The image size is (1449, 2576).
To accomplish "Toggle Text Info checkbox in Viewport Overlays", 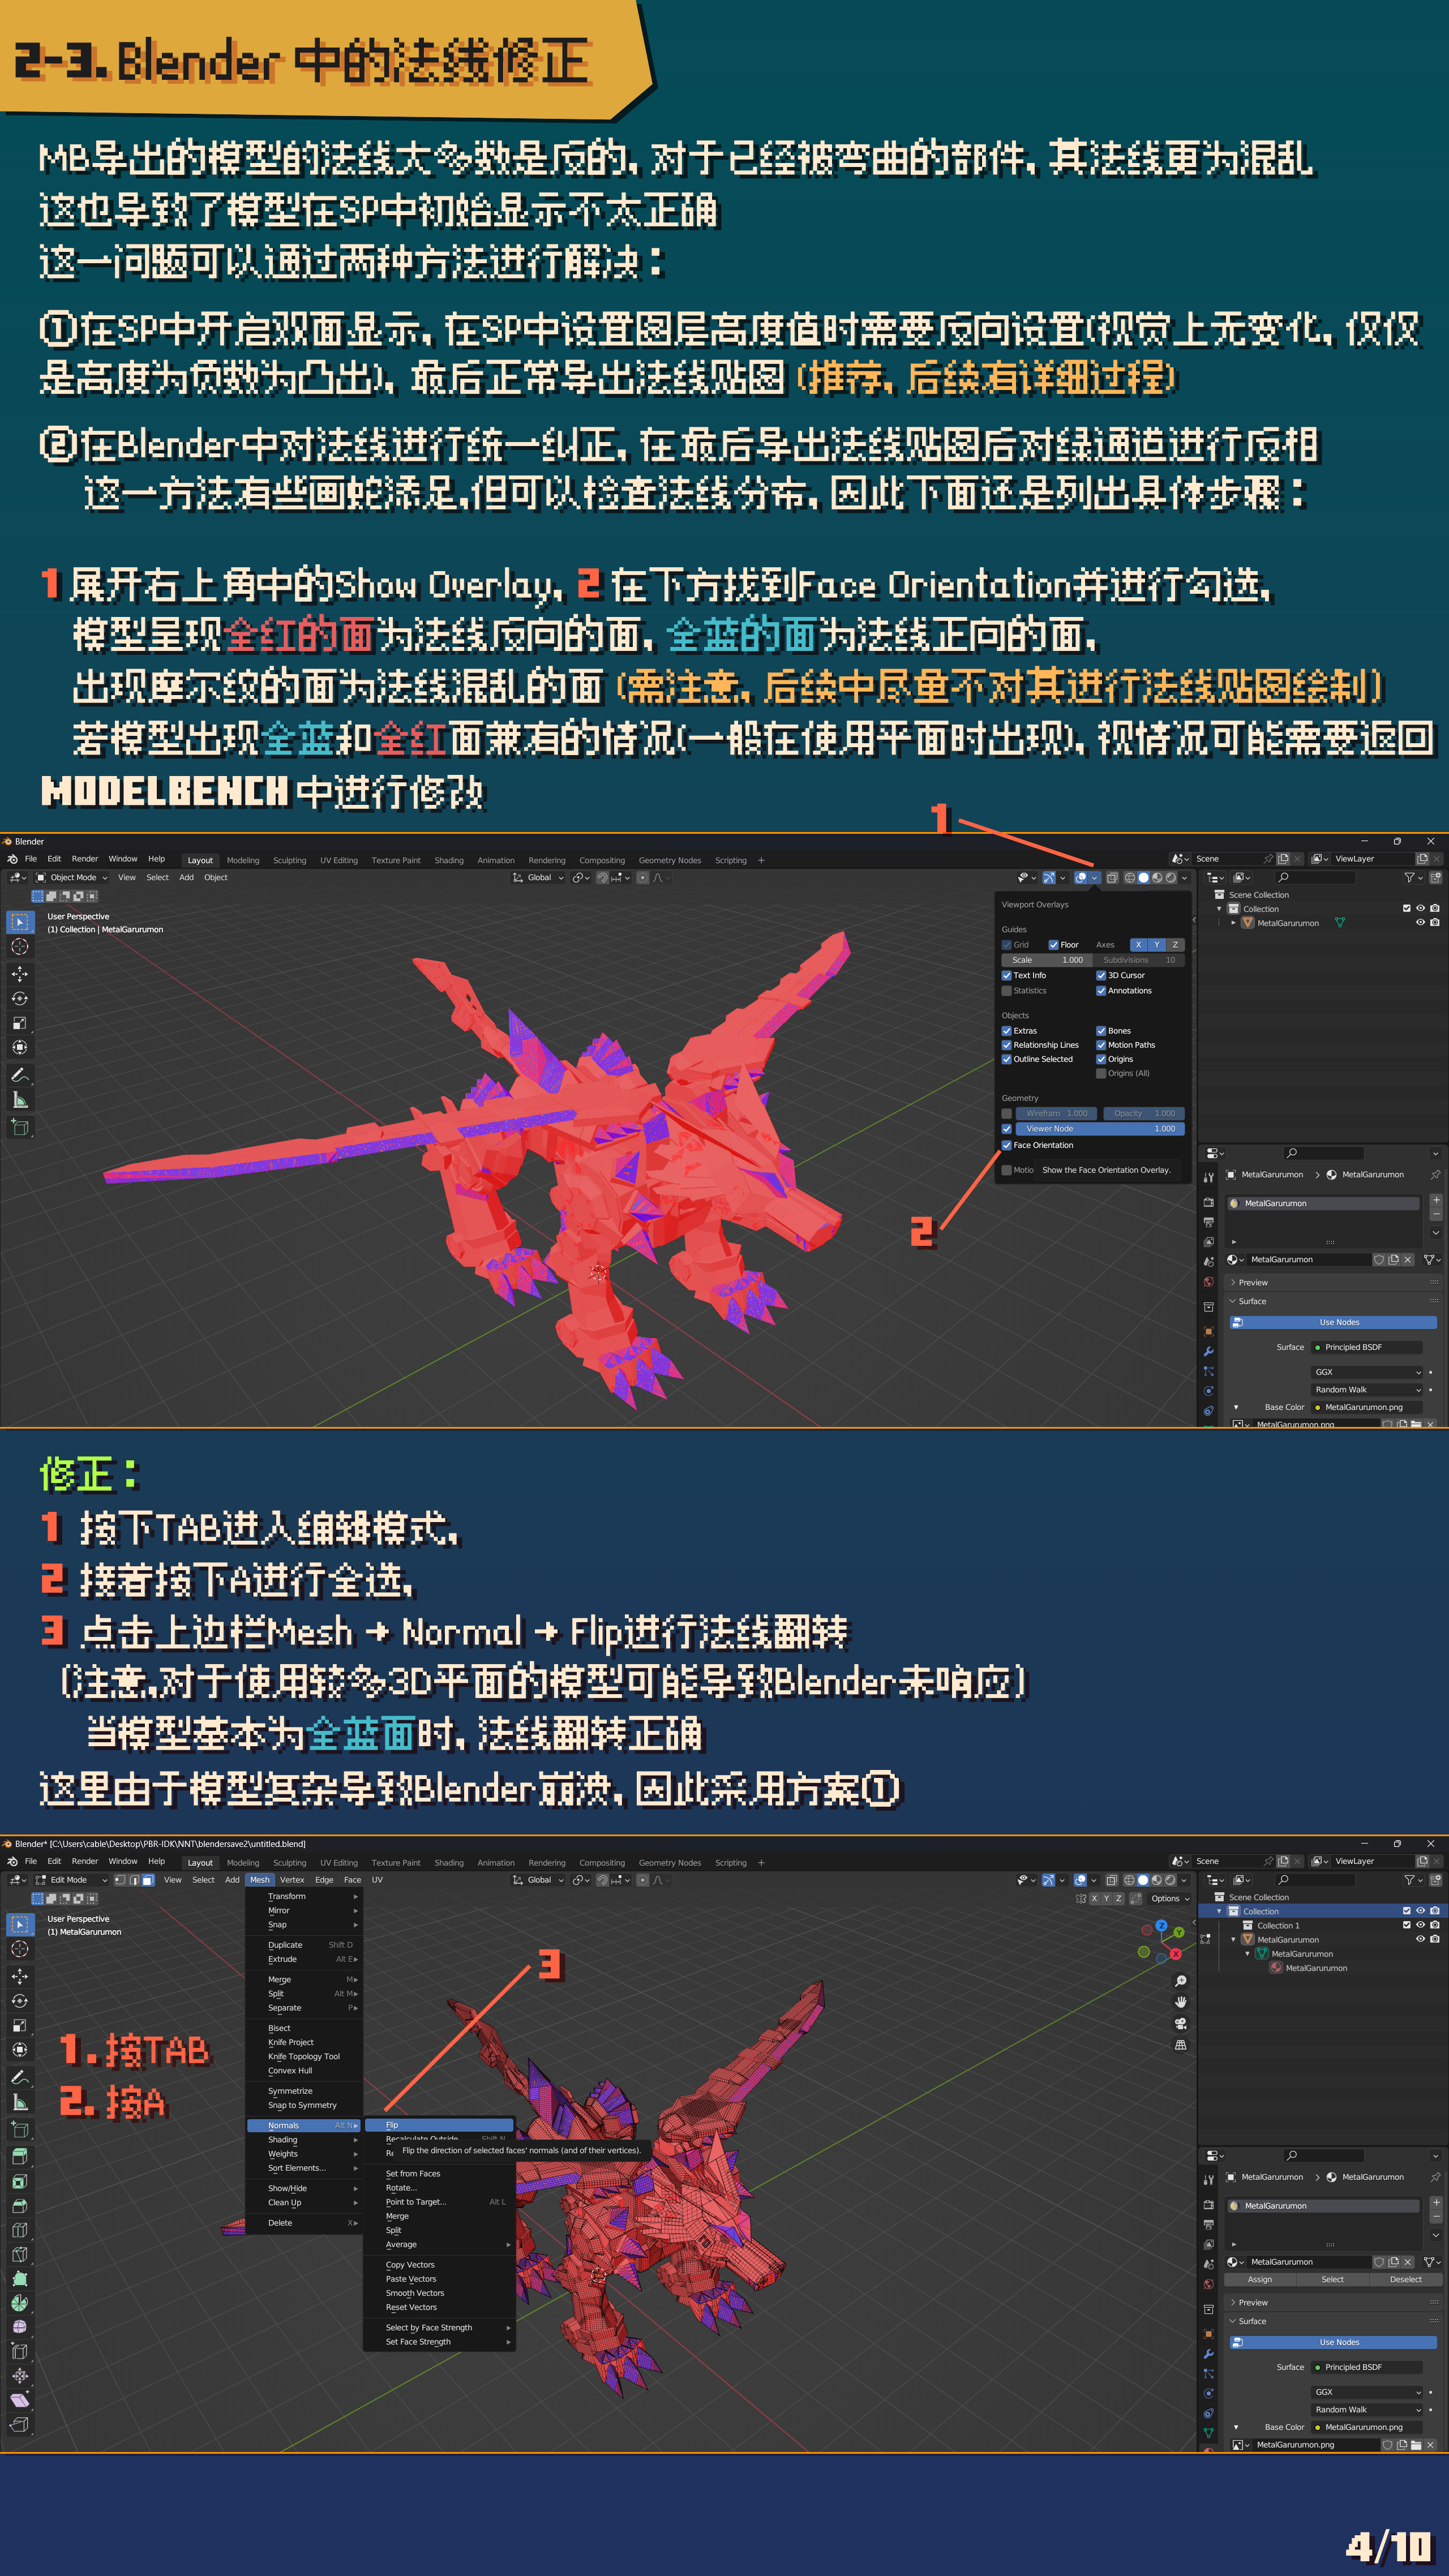I will click(1006, 975).
